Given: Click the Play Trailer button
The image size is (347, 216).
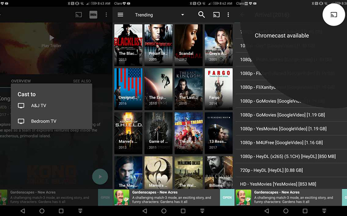Looking at the screenshot, I should point(51,41).
